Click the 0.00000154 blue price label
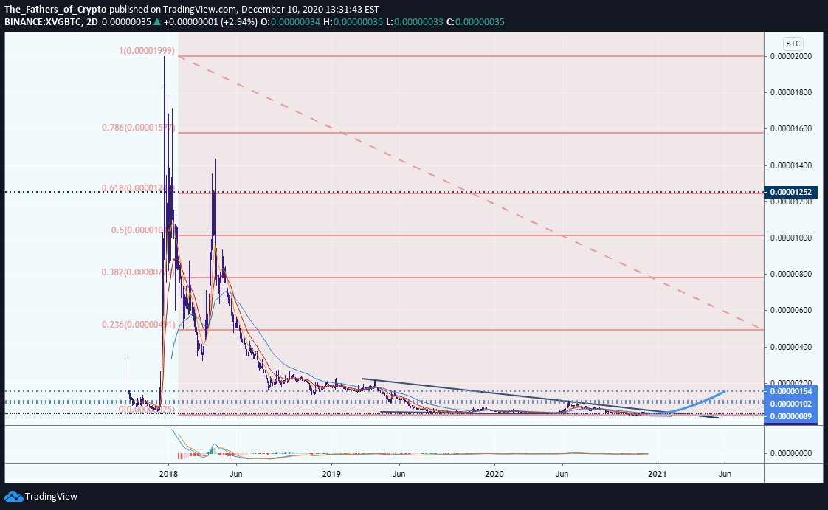828x510 pixels. tap(790, 391)
